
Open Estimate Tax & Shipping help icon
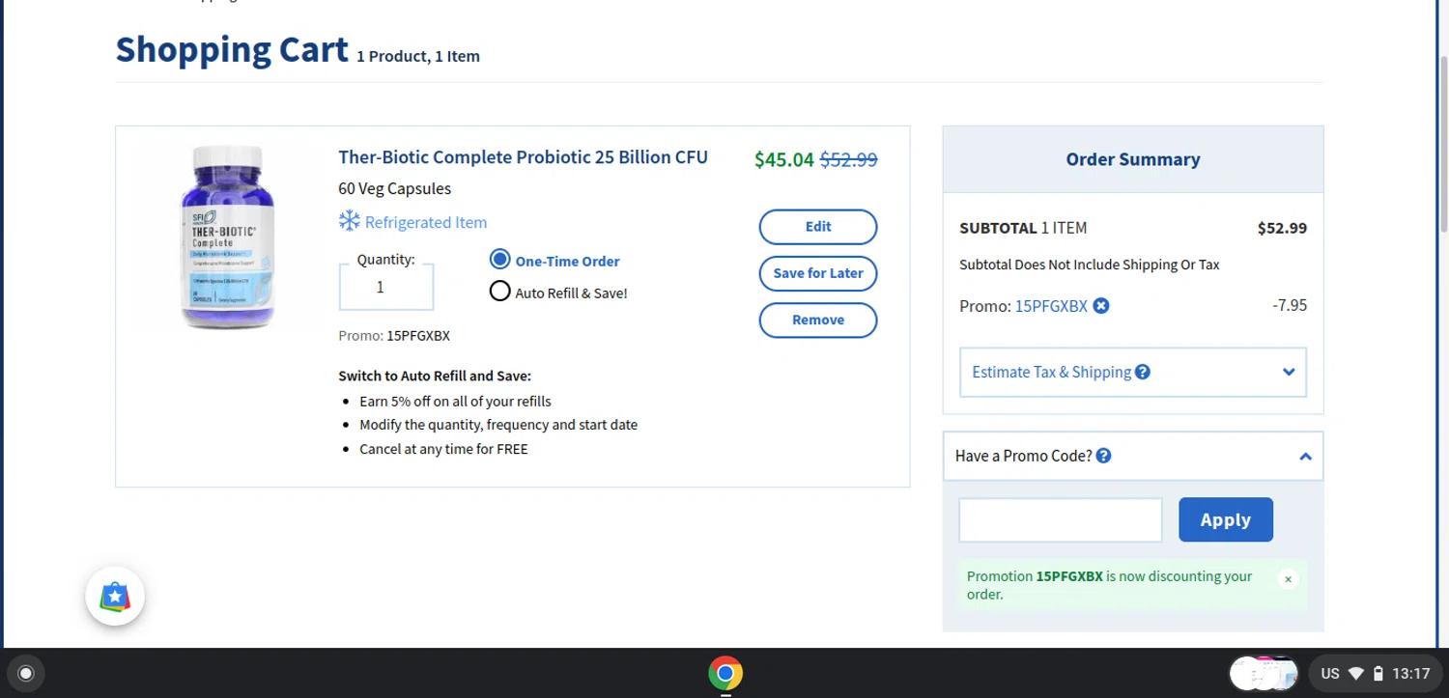coord(1143,372)
